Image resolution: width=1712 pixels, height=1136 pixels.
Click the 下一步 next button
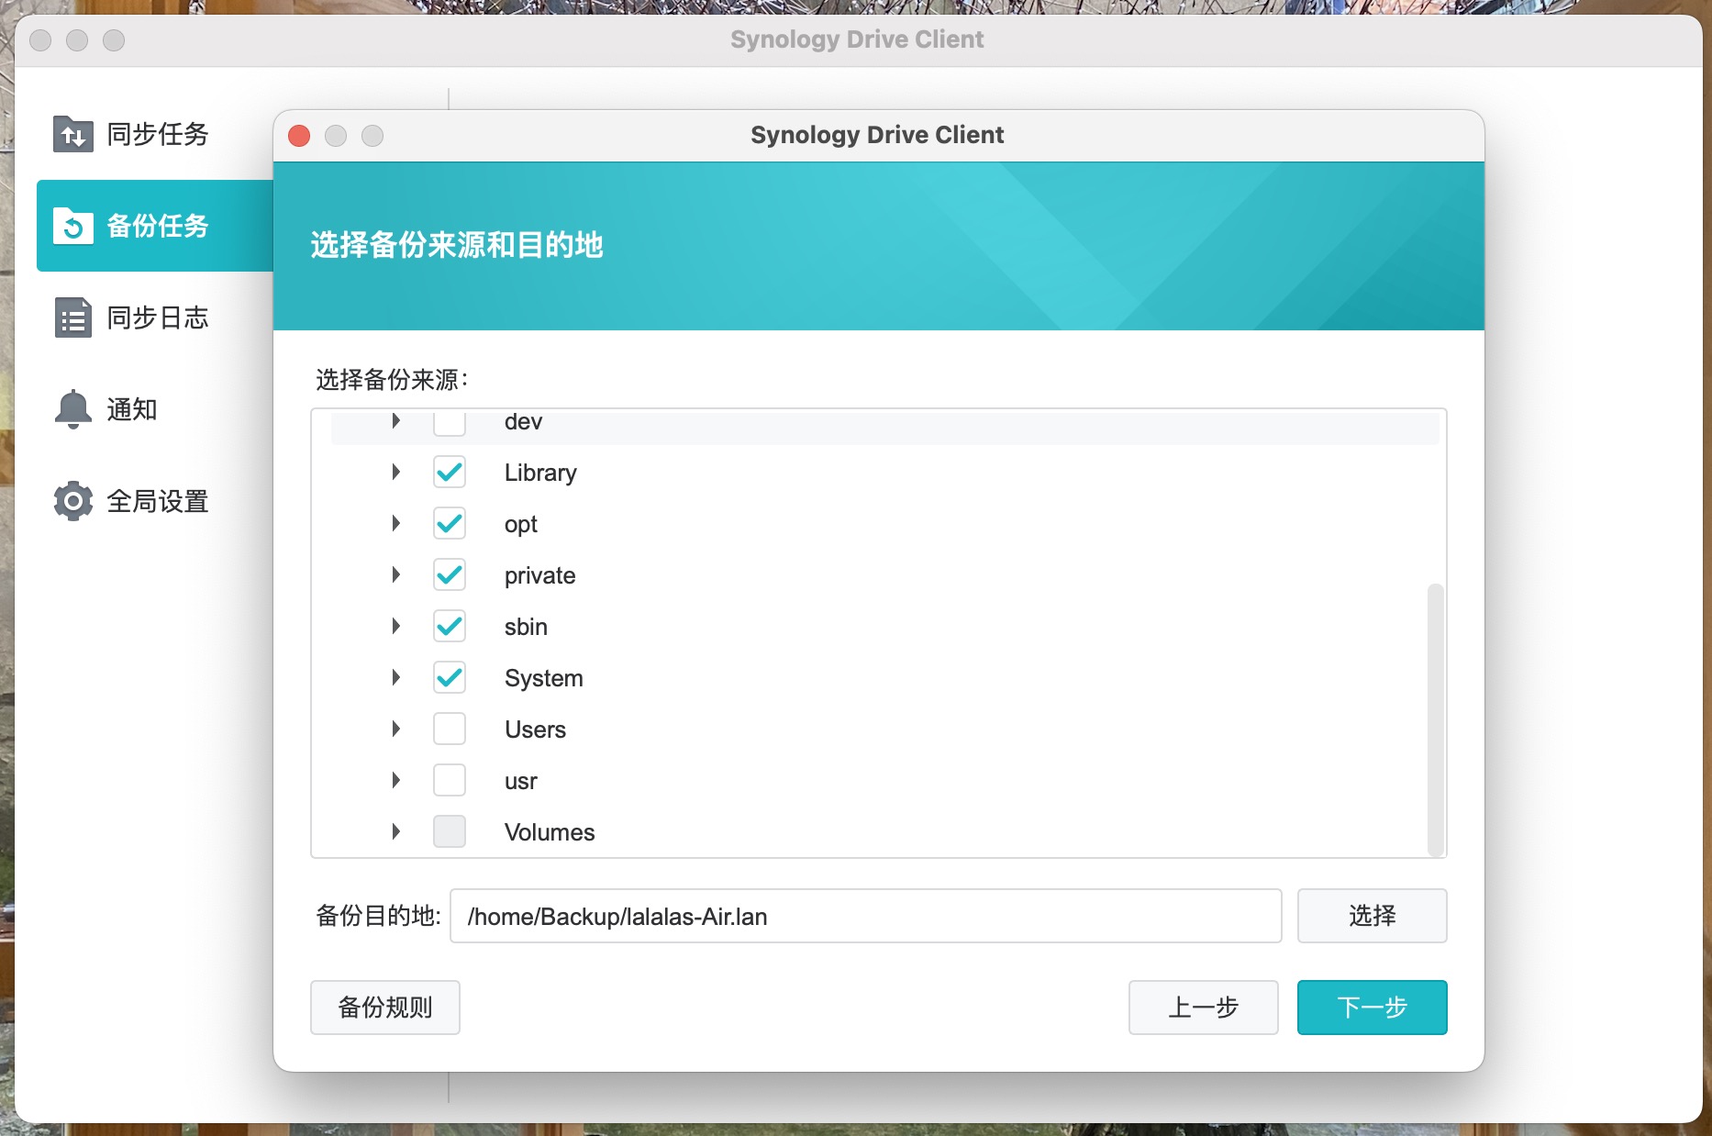1372,1007
